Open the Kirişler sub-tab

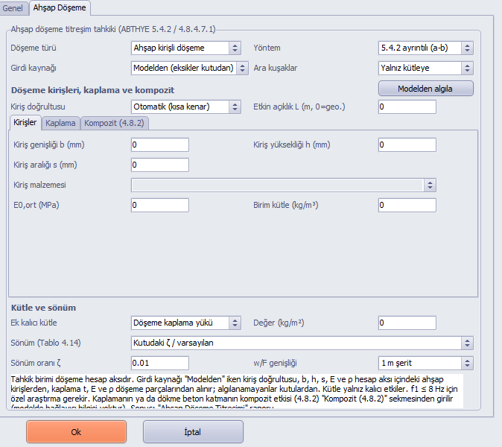(25, 123)
